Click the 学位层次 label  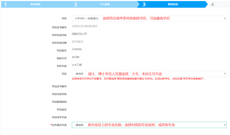point(62,110)
